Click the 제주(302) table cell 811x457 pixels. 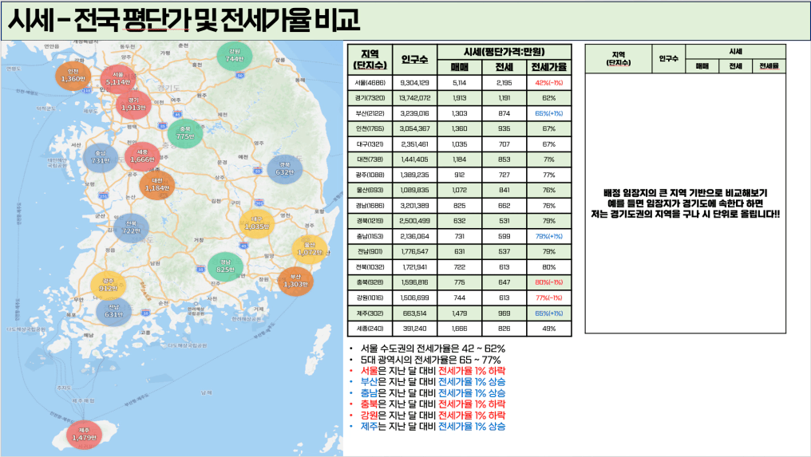(x=370, y=313)
